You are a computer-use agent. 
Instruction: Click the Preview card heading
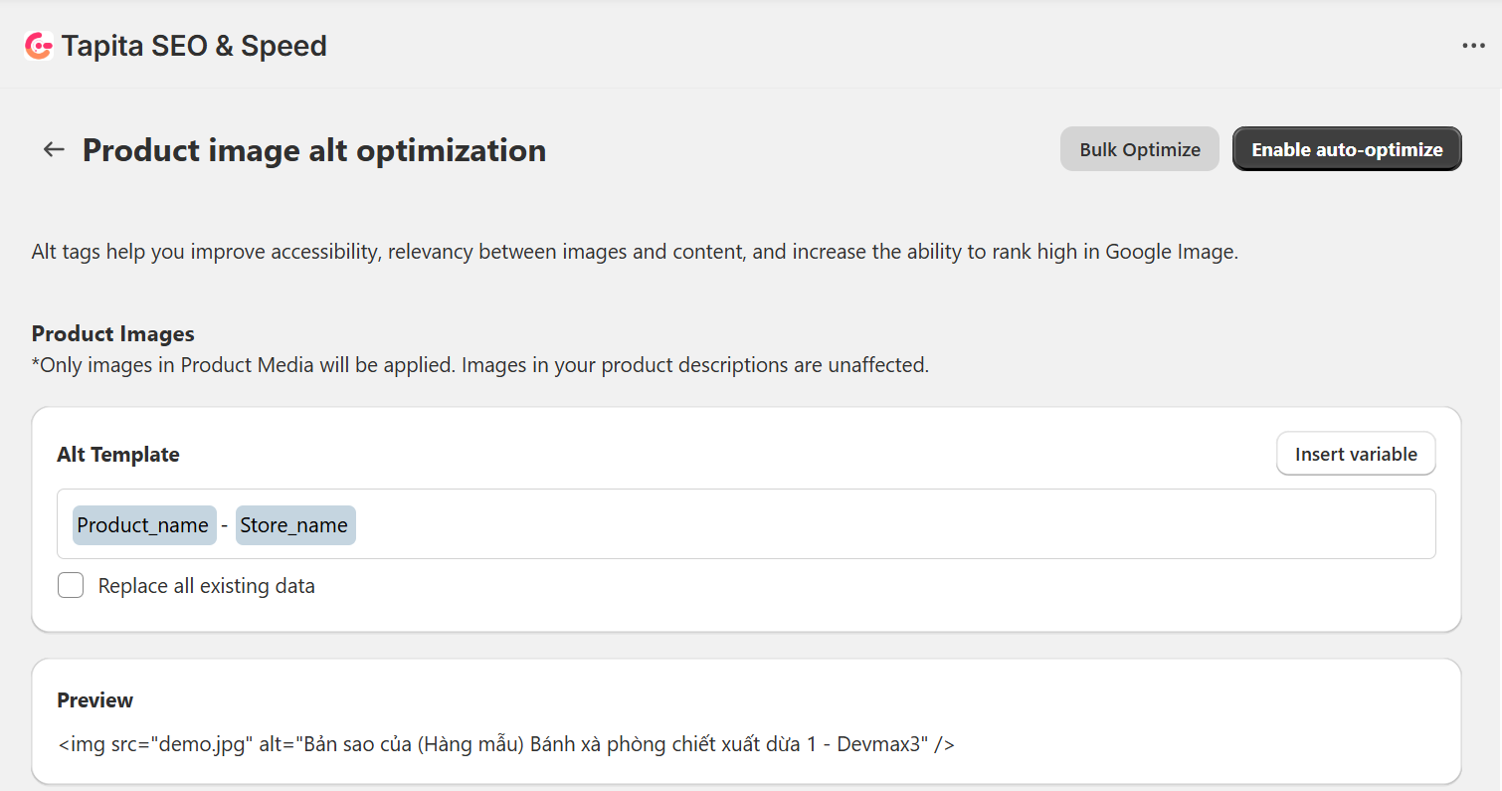[x=94, y=700]
